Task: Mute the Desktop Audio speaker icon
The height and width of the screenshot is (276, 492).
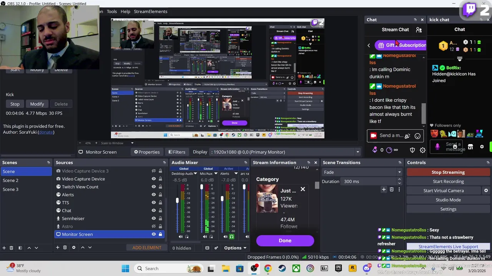Action: (181, 237)
